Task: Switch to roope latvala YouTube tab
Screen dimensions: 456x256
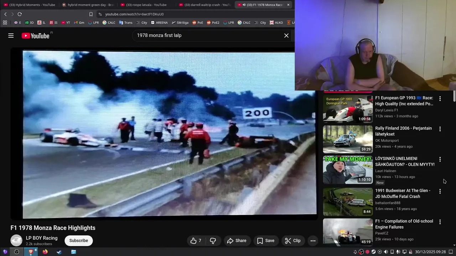Action: click(x=146, y=5)
